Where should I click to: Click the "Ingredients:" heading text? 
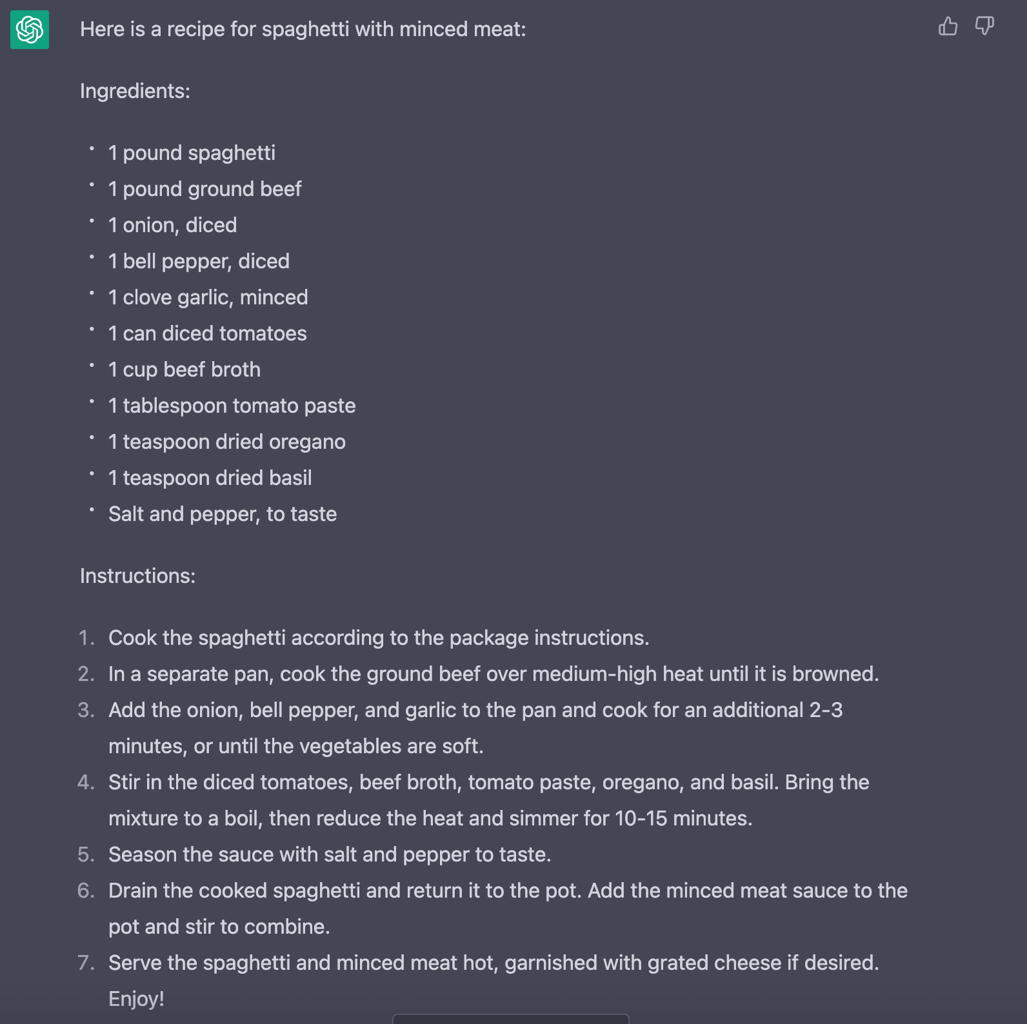click(135, 91)
